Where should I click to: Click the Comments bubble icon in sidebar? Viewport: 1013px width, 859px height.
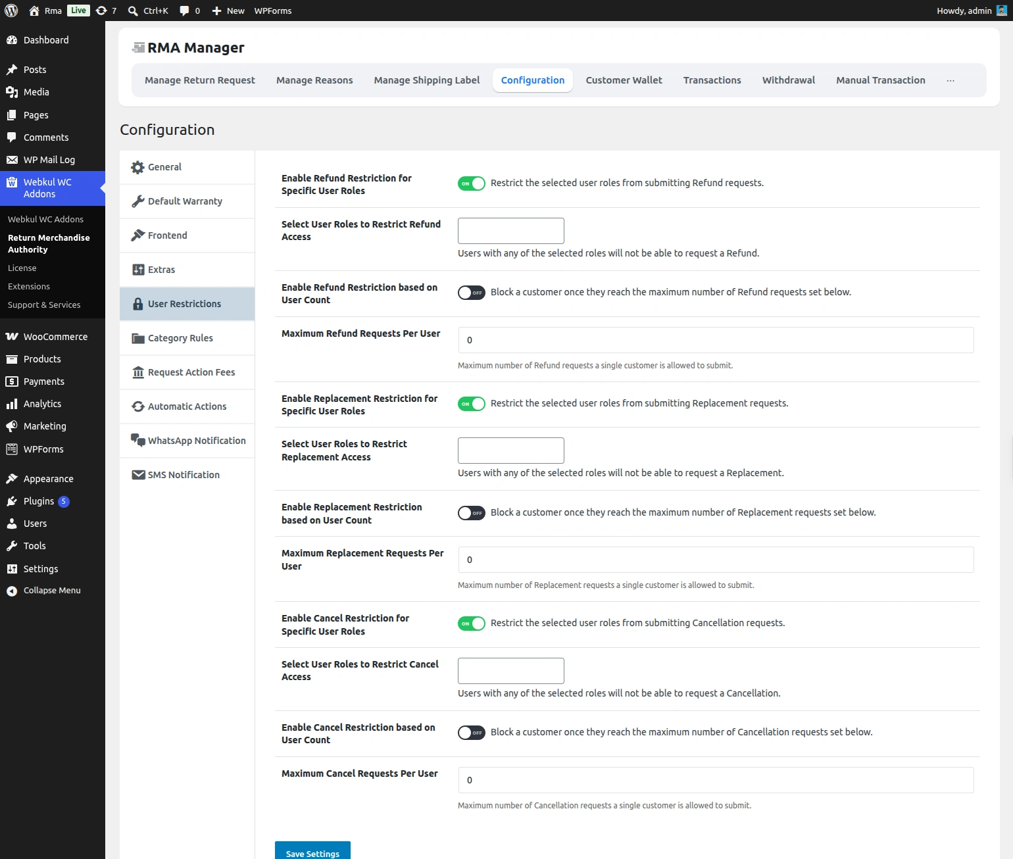pos(12,137)
